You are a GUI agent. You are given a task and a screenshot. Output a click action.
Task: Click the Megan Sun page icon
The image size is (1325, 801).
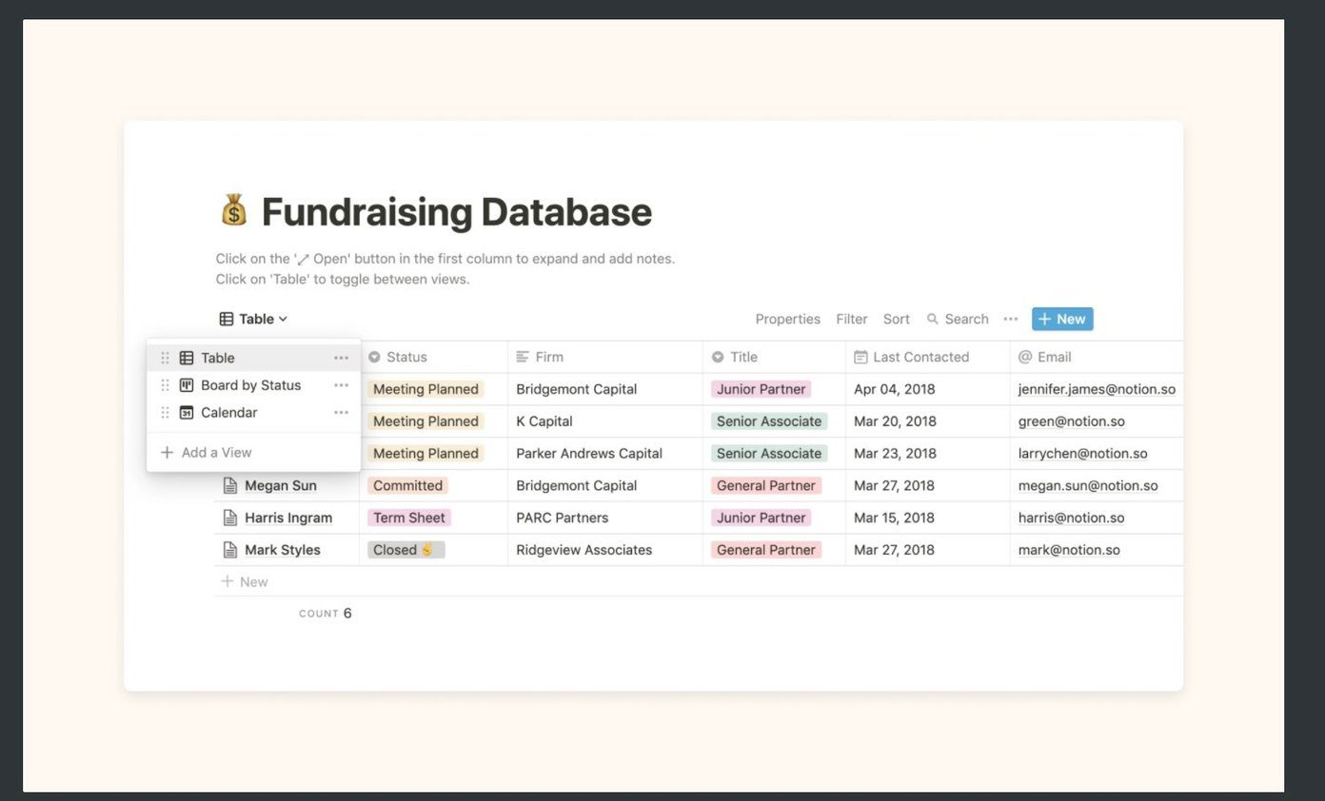pyautogui.click(x=229, y=485)
